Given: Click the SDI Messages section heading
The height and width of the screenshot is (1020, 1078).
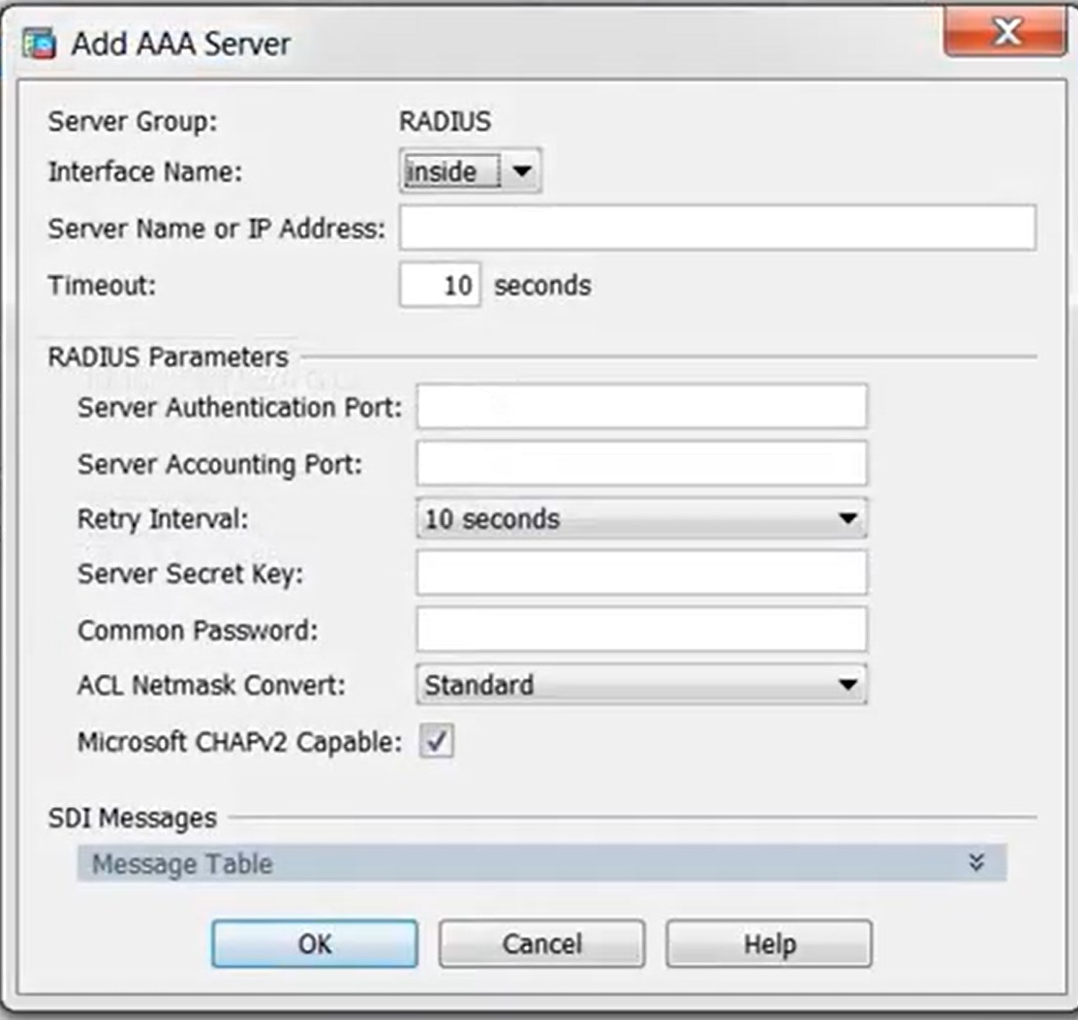Looking at the screenshot, I should click(133, 818).
